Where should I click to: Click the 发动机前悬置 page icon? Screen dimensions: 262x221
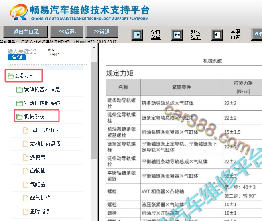[x=26, y=144]
